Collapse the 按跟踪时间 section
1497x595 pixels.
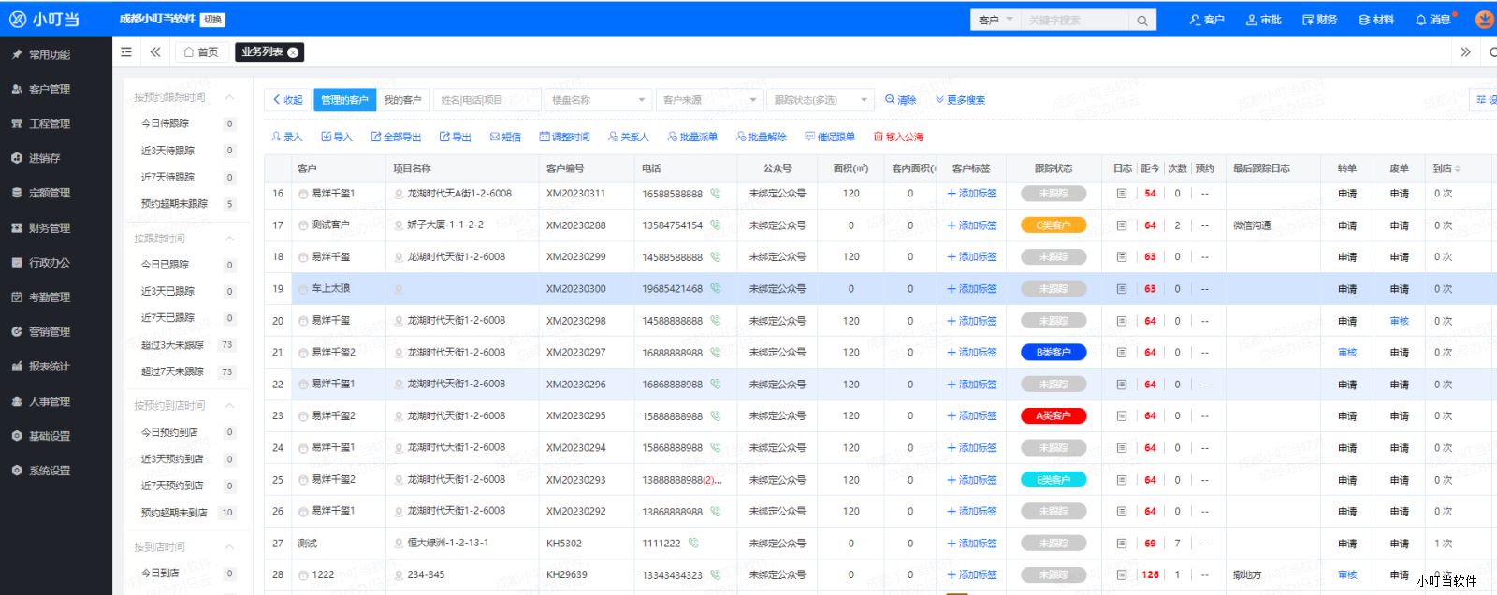click(230, 239)
